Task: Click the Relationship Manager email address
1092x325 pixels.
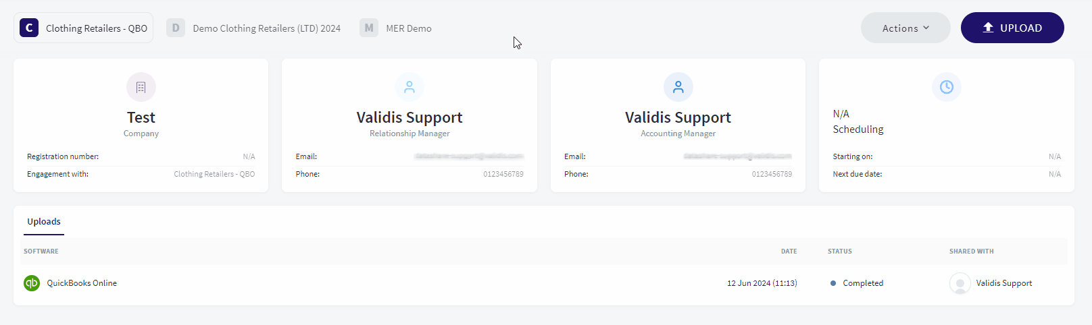Action: pyautogui.click(x=469, y=156)
